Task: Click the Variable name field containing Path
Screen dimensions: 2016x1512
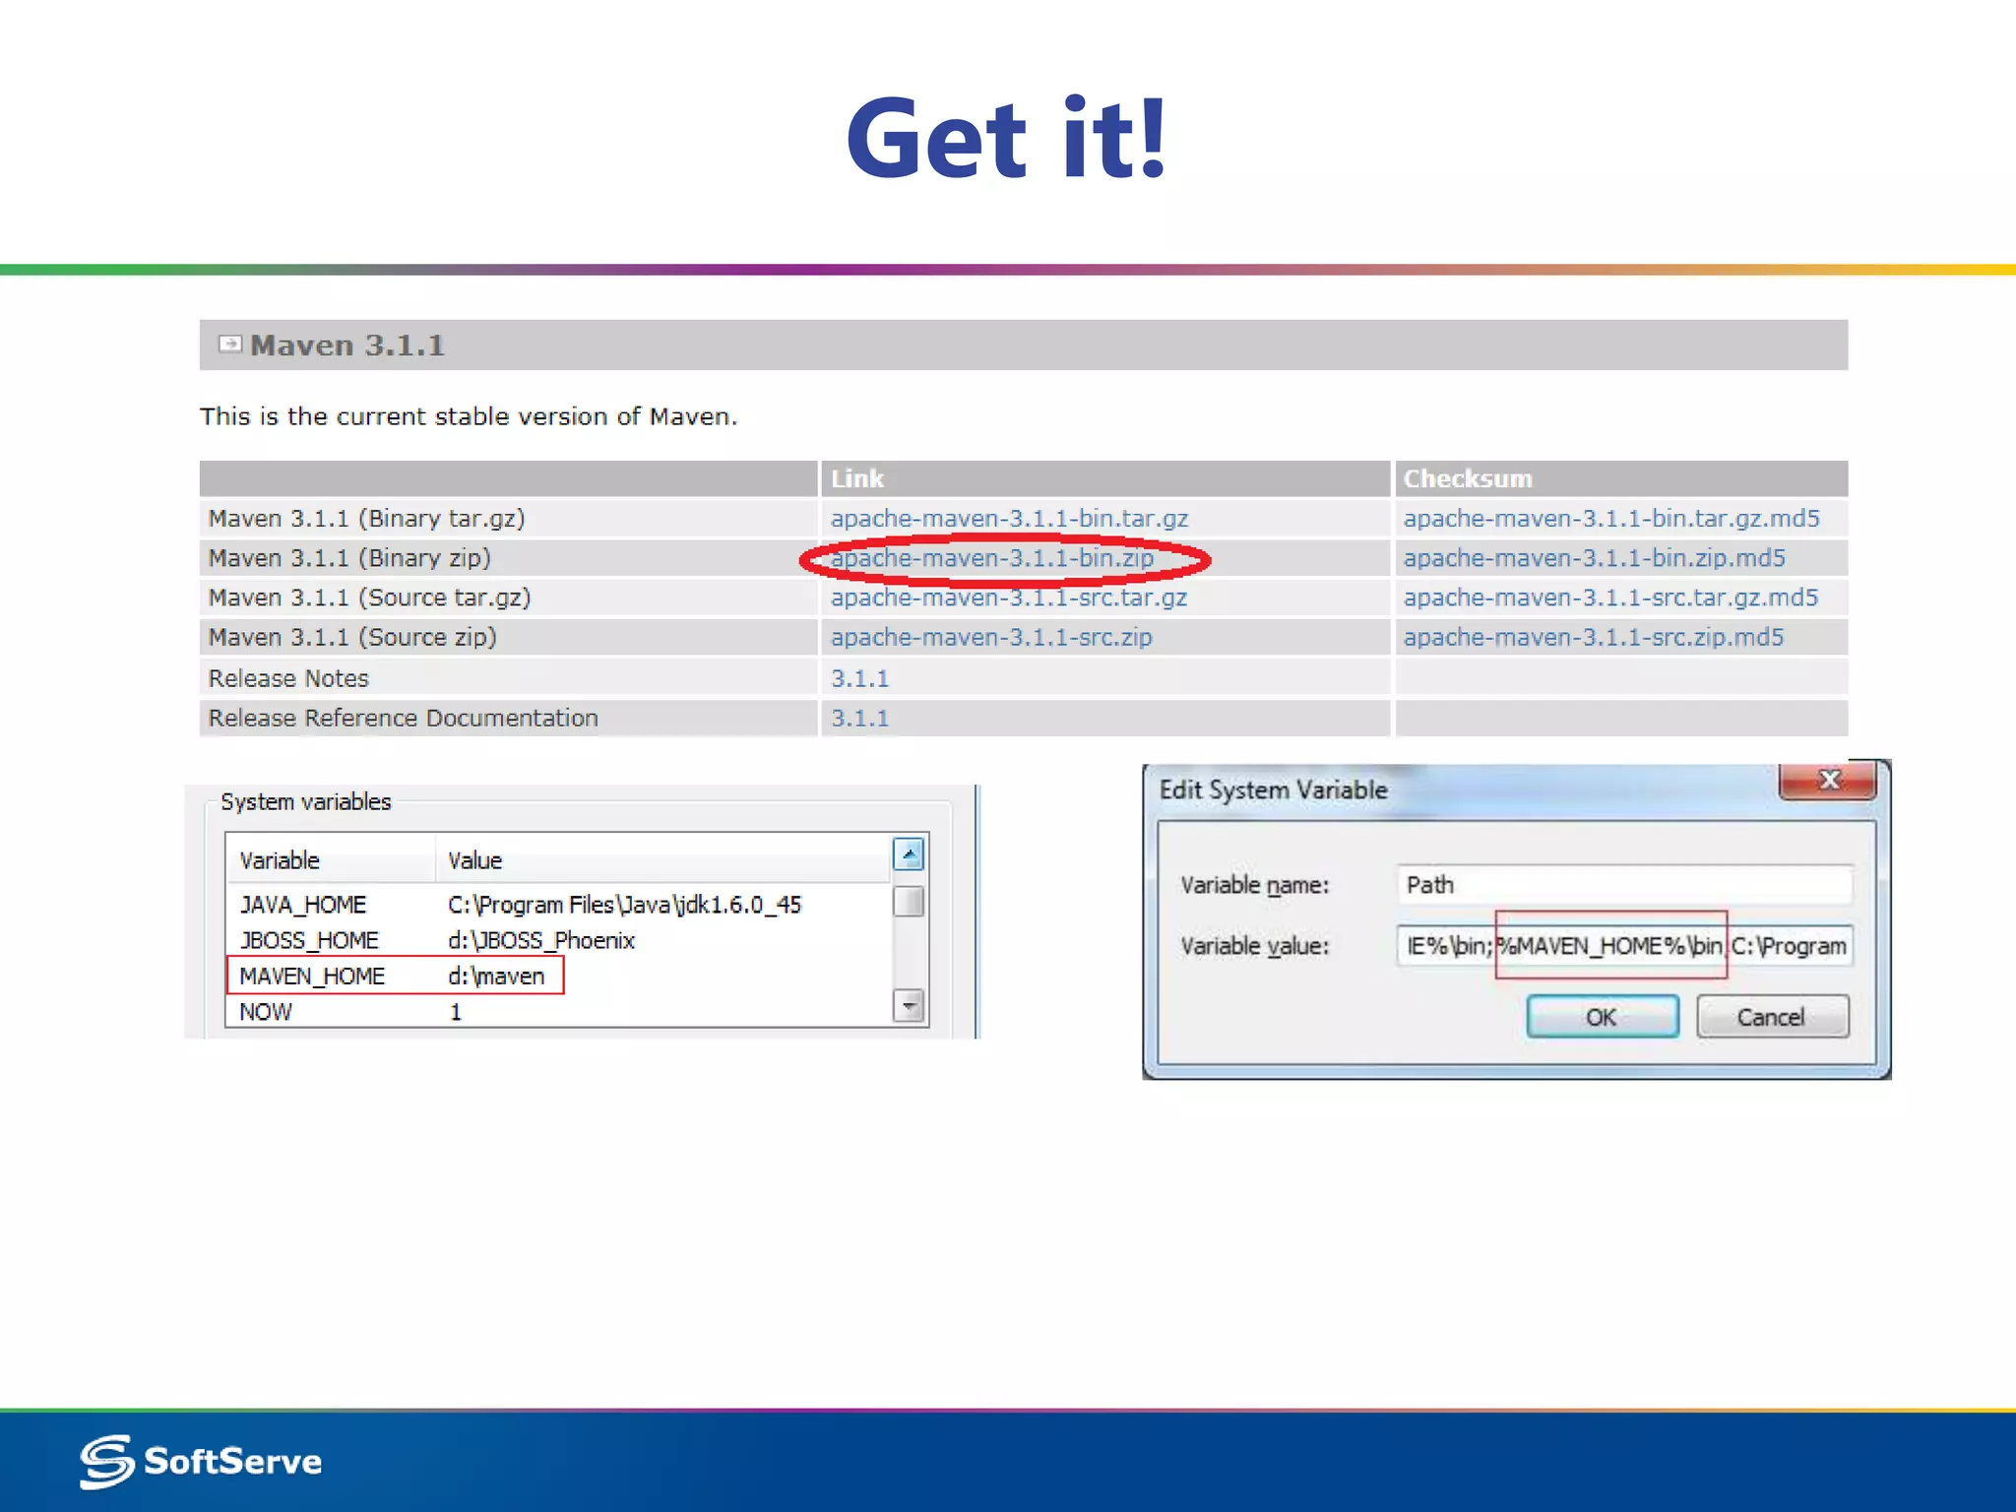Action: (1622, 884)
